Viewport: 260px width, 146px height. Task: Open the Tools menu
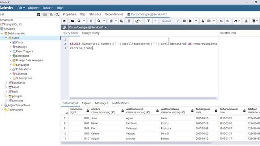click(47, 8)
